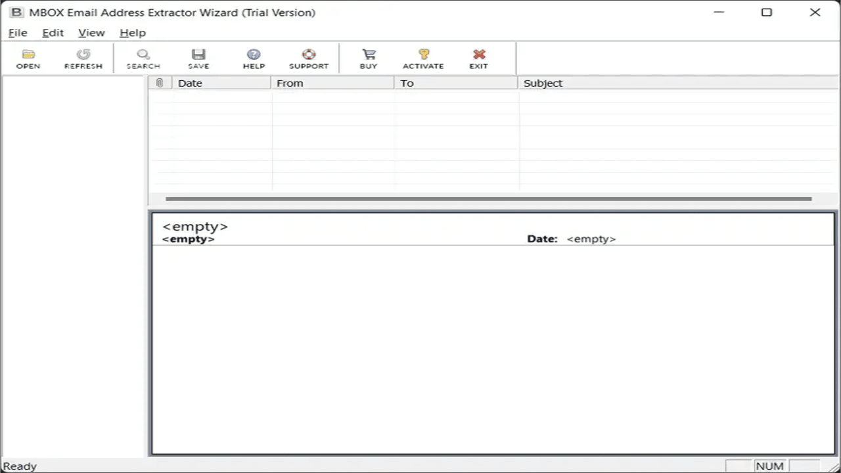Click the Open folder icon
841x473 pixels.
(28, 55)
